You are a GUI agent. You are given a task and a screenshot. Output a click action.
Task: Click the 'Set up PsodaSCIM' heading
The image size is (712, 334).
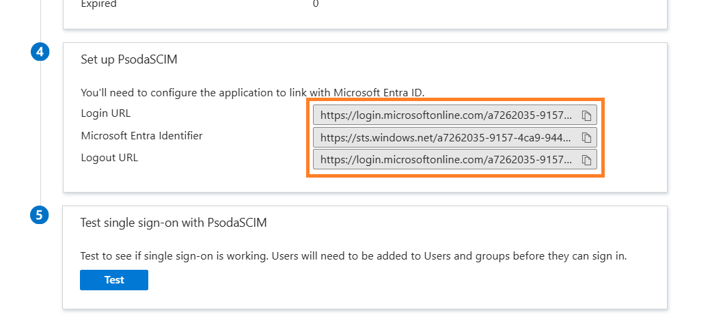click(128, 59)
